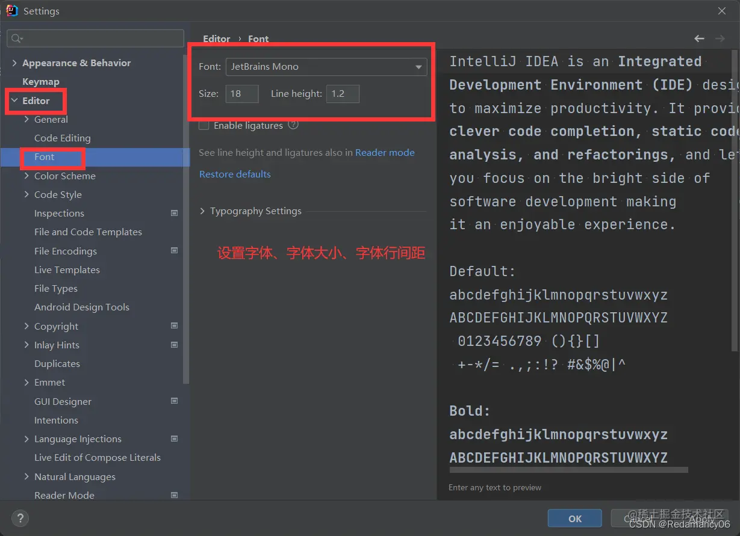Image resolution: width=740 pixels, height=536 pixels.
Task: Expand the General node
Action: (x=26, y=119)
